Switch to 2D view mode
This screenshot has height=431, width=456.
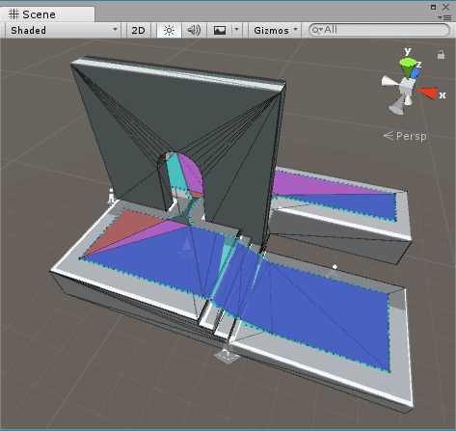click(139, 31)
